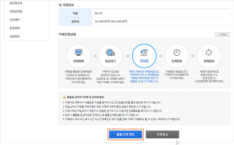Click the contact phone numbers in 연락처
Viewport: 234px width, 145px height.
point(111,21)
